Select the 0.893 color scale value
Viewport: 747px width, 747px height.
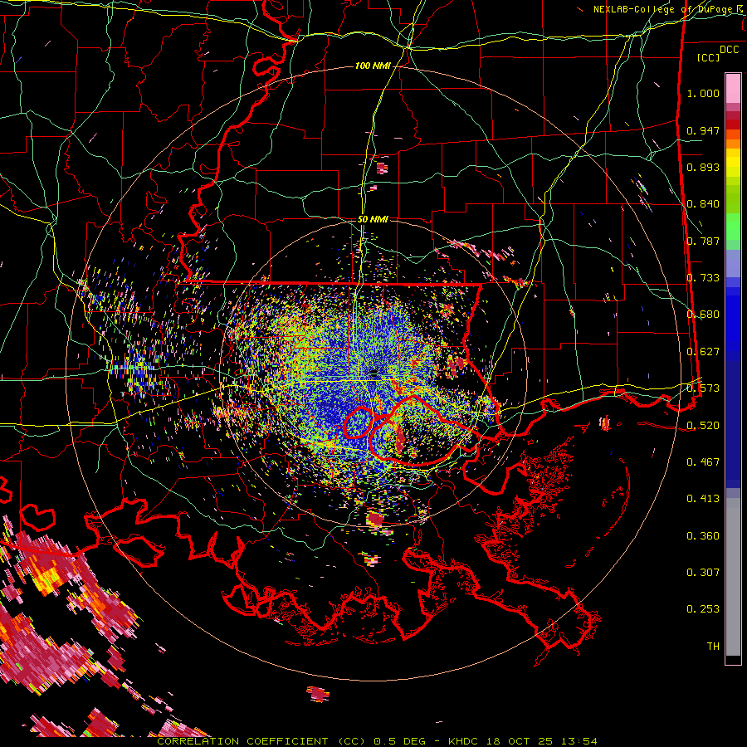[x=703, y=167]
